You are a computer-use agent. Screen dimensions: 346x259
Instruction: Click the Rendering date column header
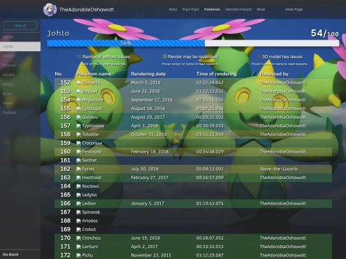pos(148,74)
